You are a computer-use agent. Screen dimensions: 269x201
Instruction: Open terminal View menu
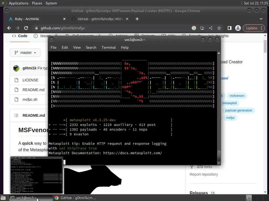point(77,48)
